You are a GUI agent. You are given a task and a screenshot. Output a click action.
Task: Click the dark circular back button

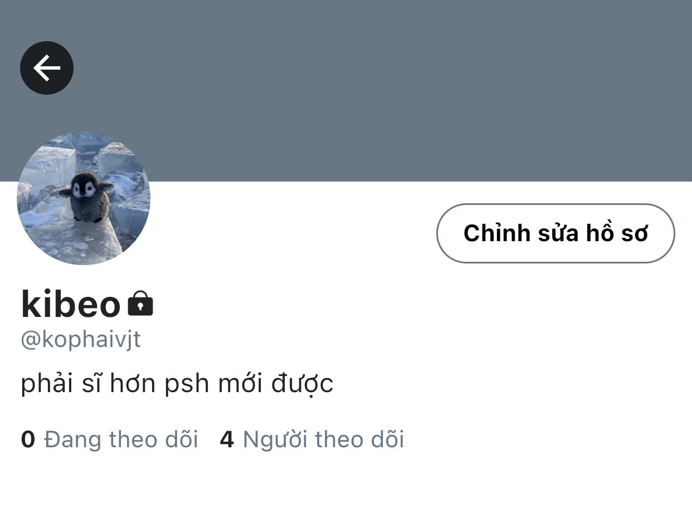(x=47, y=68)
